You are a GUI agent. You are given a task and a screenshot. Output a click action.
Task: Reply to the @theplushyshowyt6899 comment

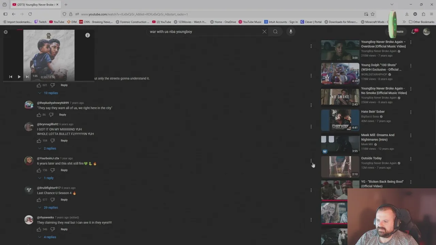(x=63, y=115)
